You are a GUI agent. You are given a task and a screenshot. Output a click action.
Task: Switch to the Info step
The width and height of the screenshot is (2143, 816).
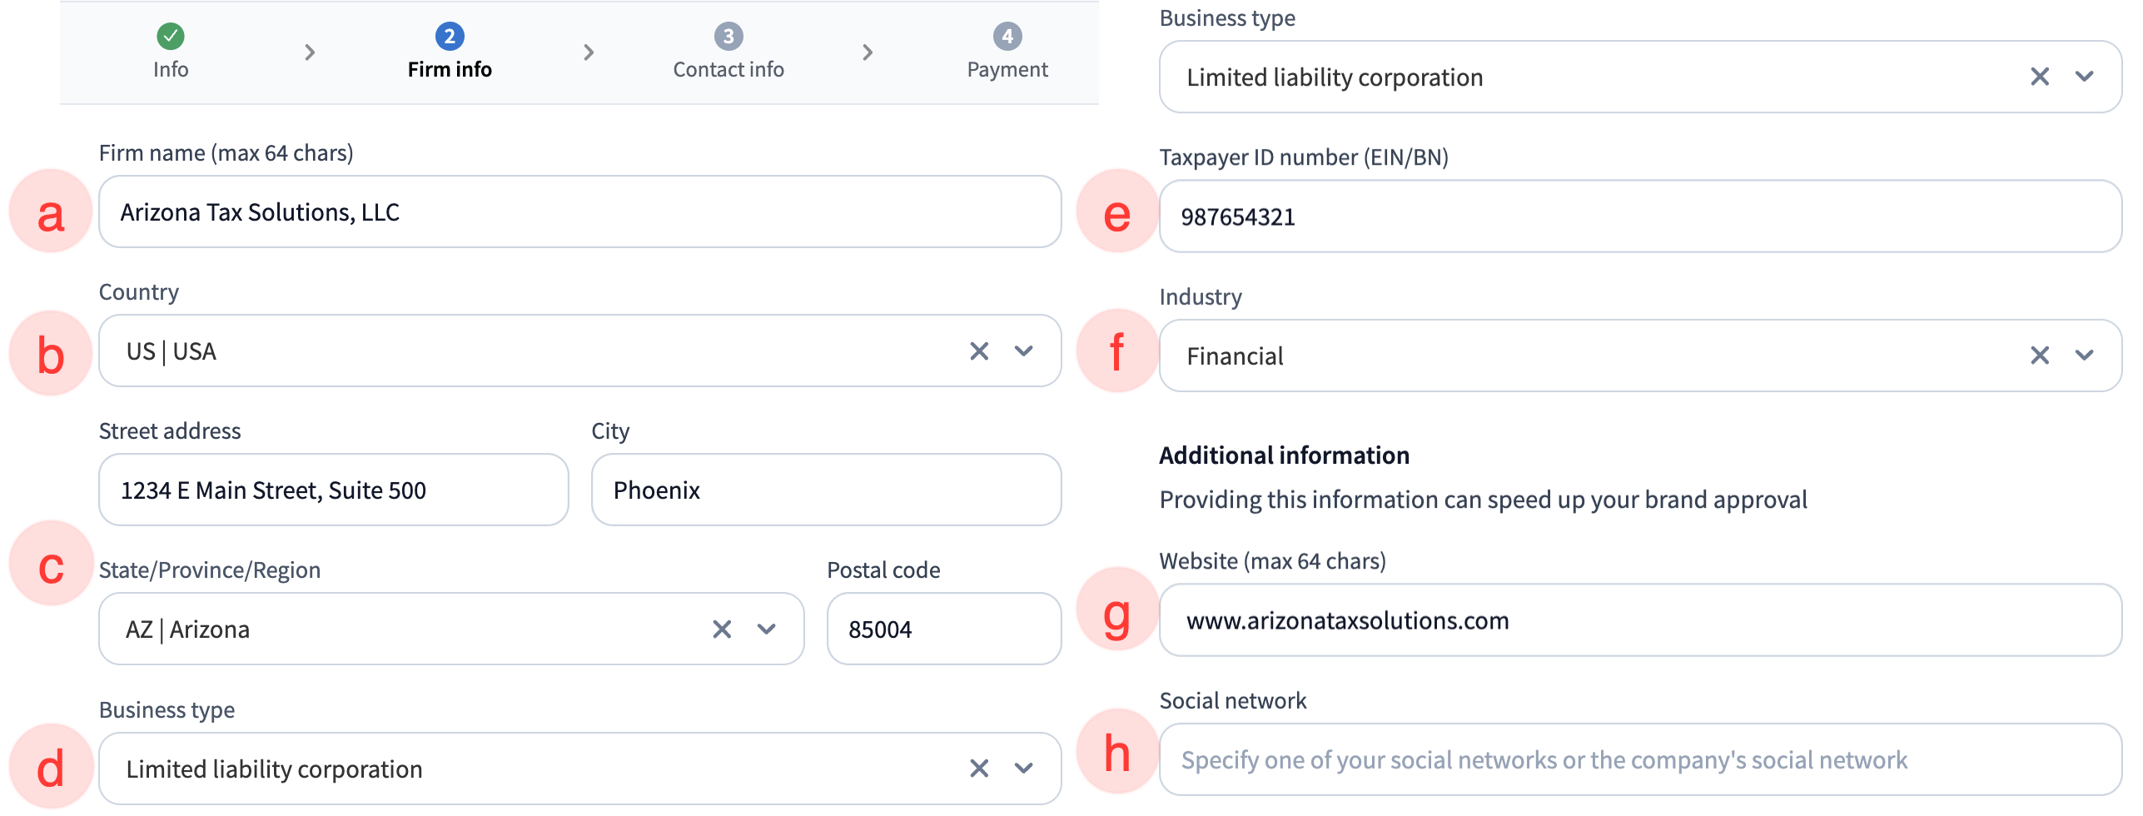170,50
